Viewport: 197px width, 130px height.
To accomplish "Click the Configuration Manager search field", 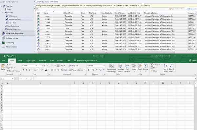I will pyautogui.click(x=103, y=9).
